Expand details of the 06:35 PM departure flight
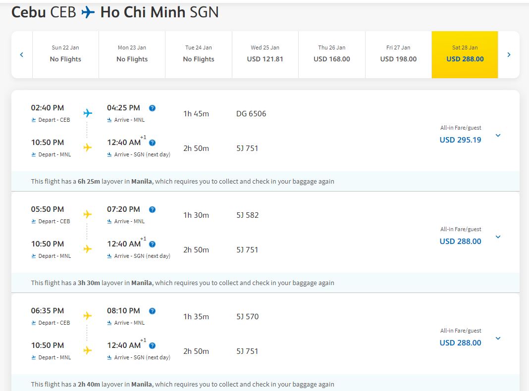The image size is (529, 391). pos(498,339)
